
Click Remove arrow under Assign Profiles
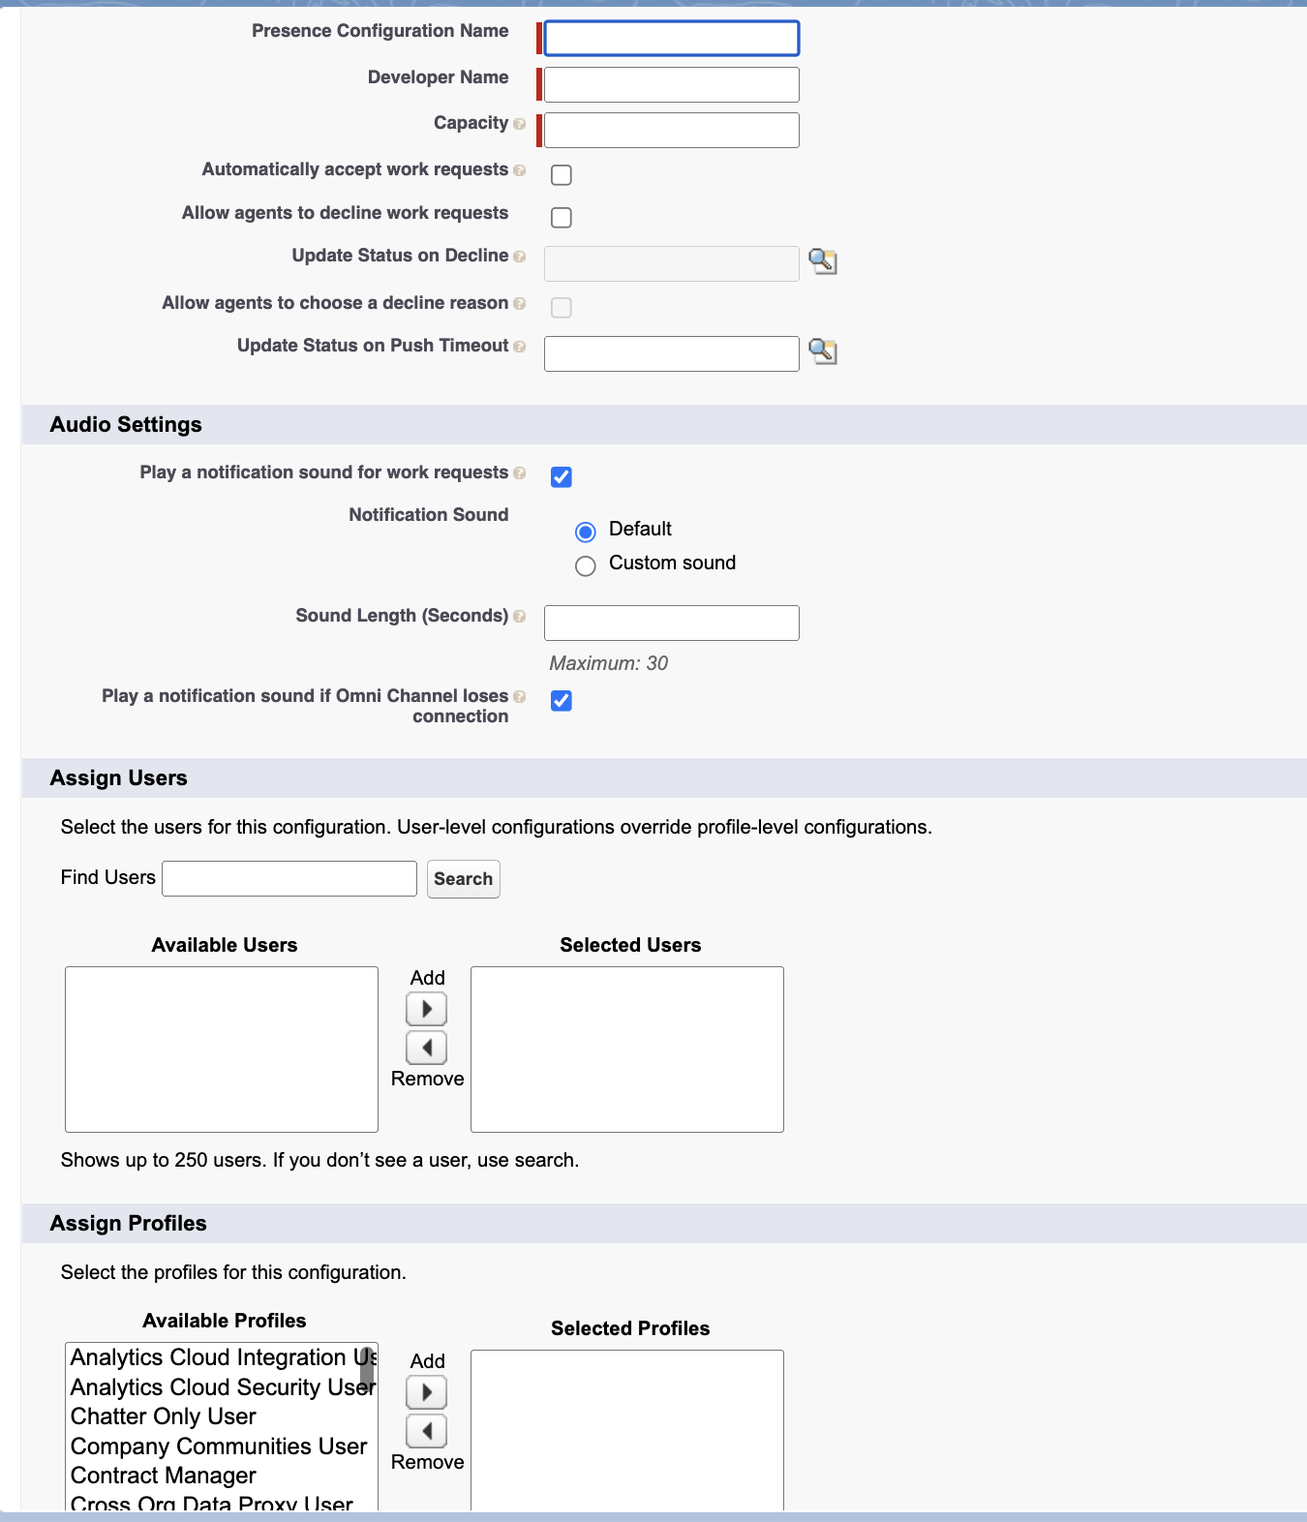[x=426, y=1431]
